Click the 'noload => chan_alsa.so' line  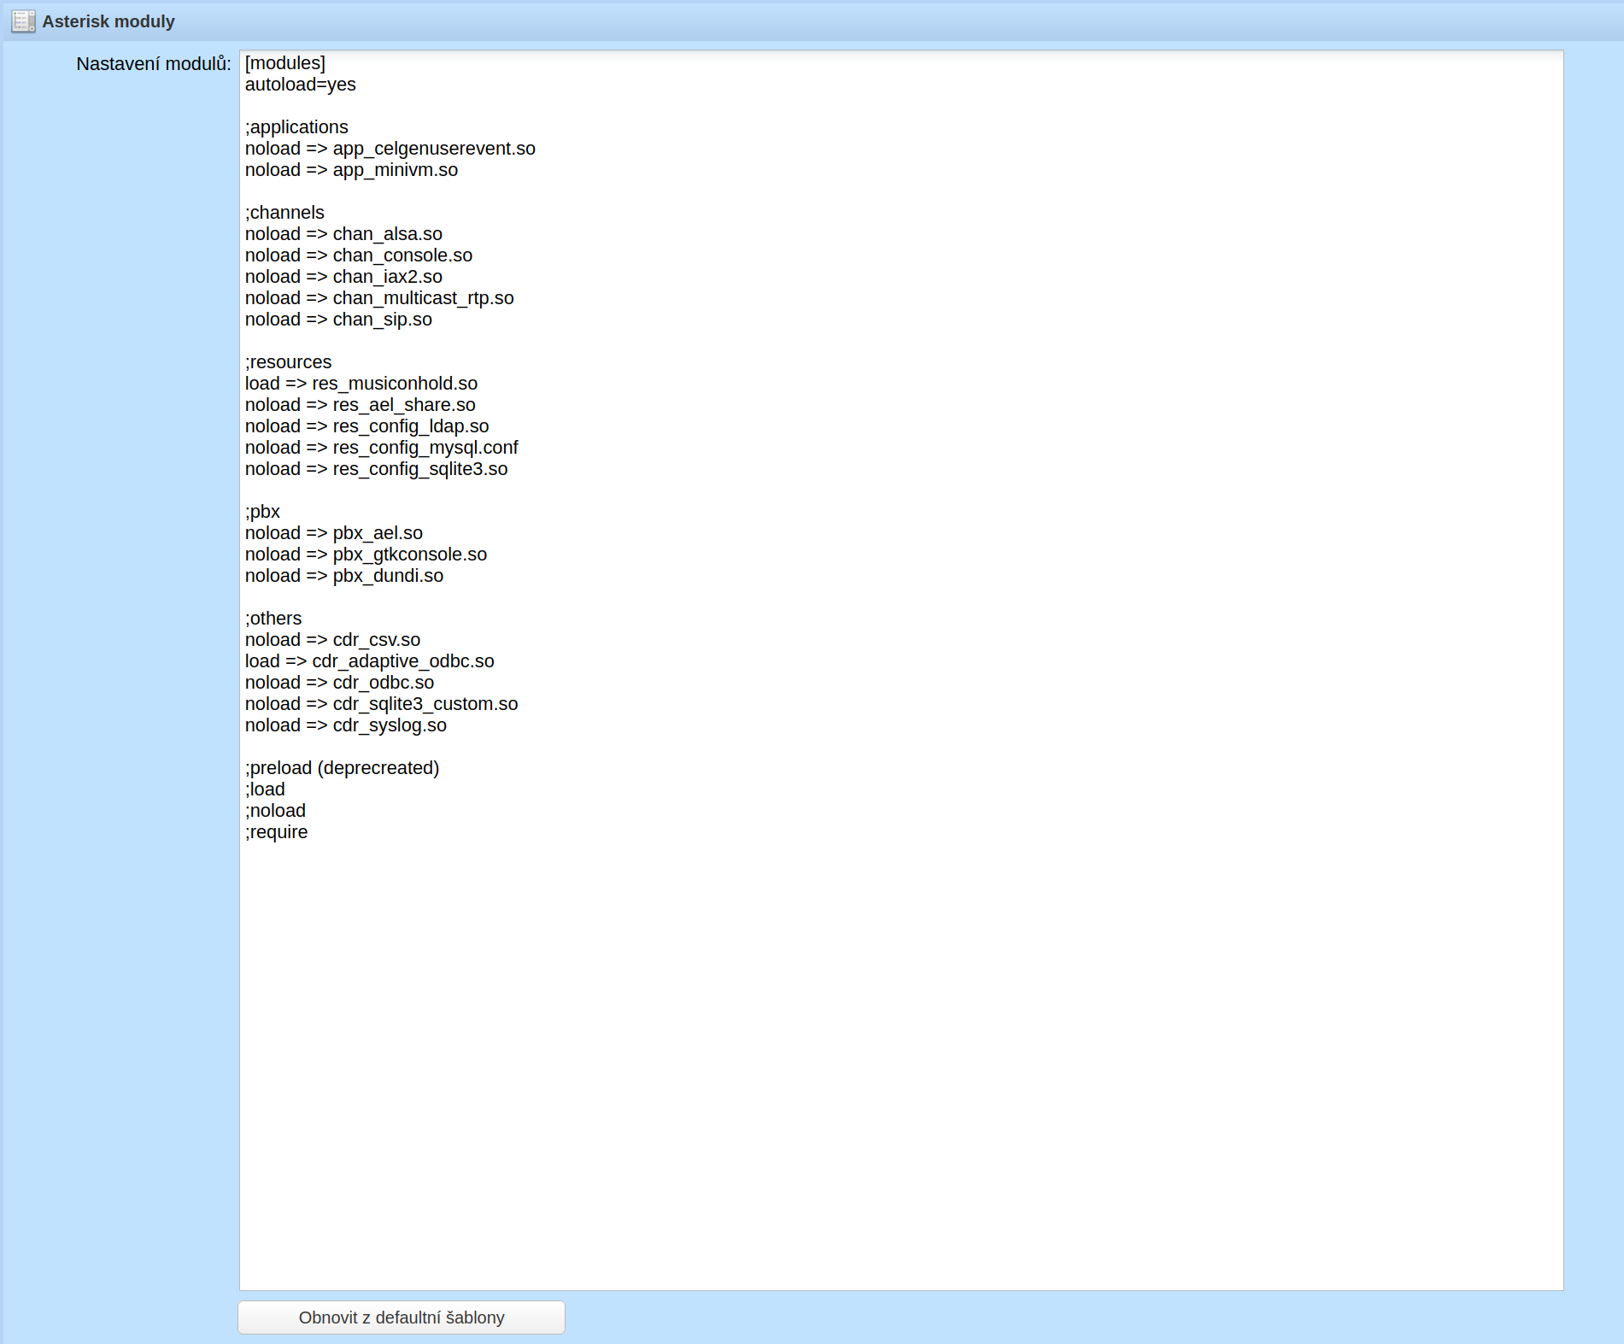[343, 234]
